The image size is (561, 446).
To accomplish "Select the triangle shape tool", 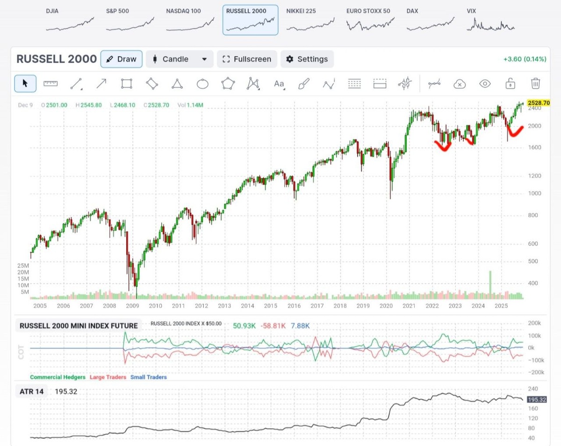I will click(177, 84).
